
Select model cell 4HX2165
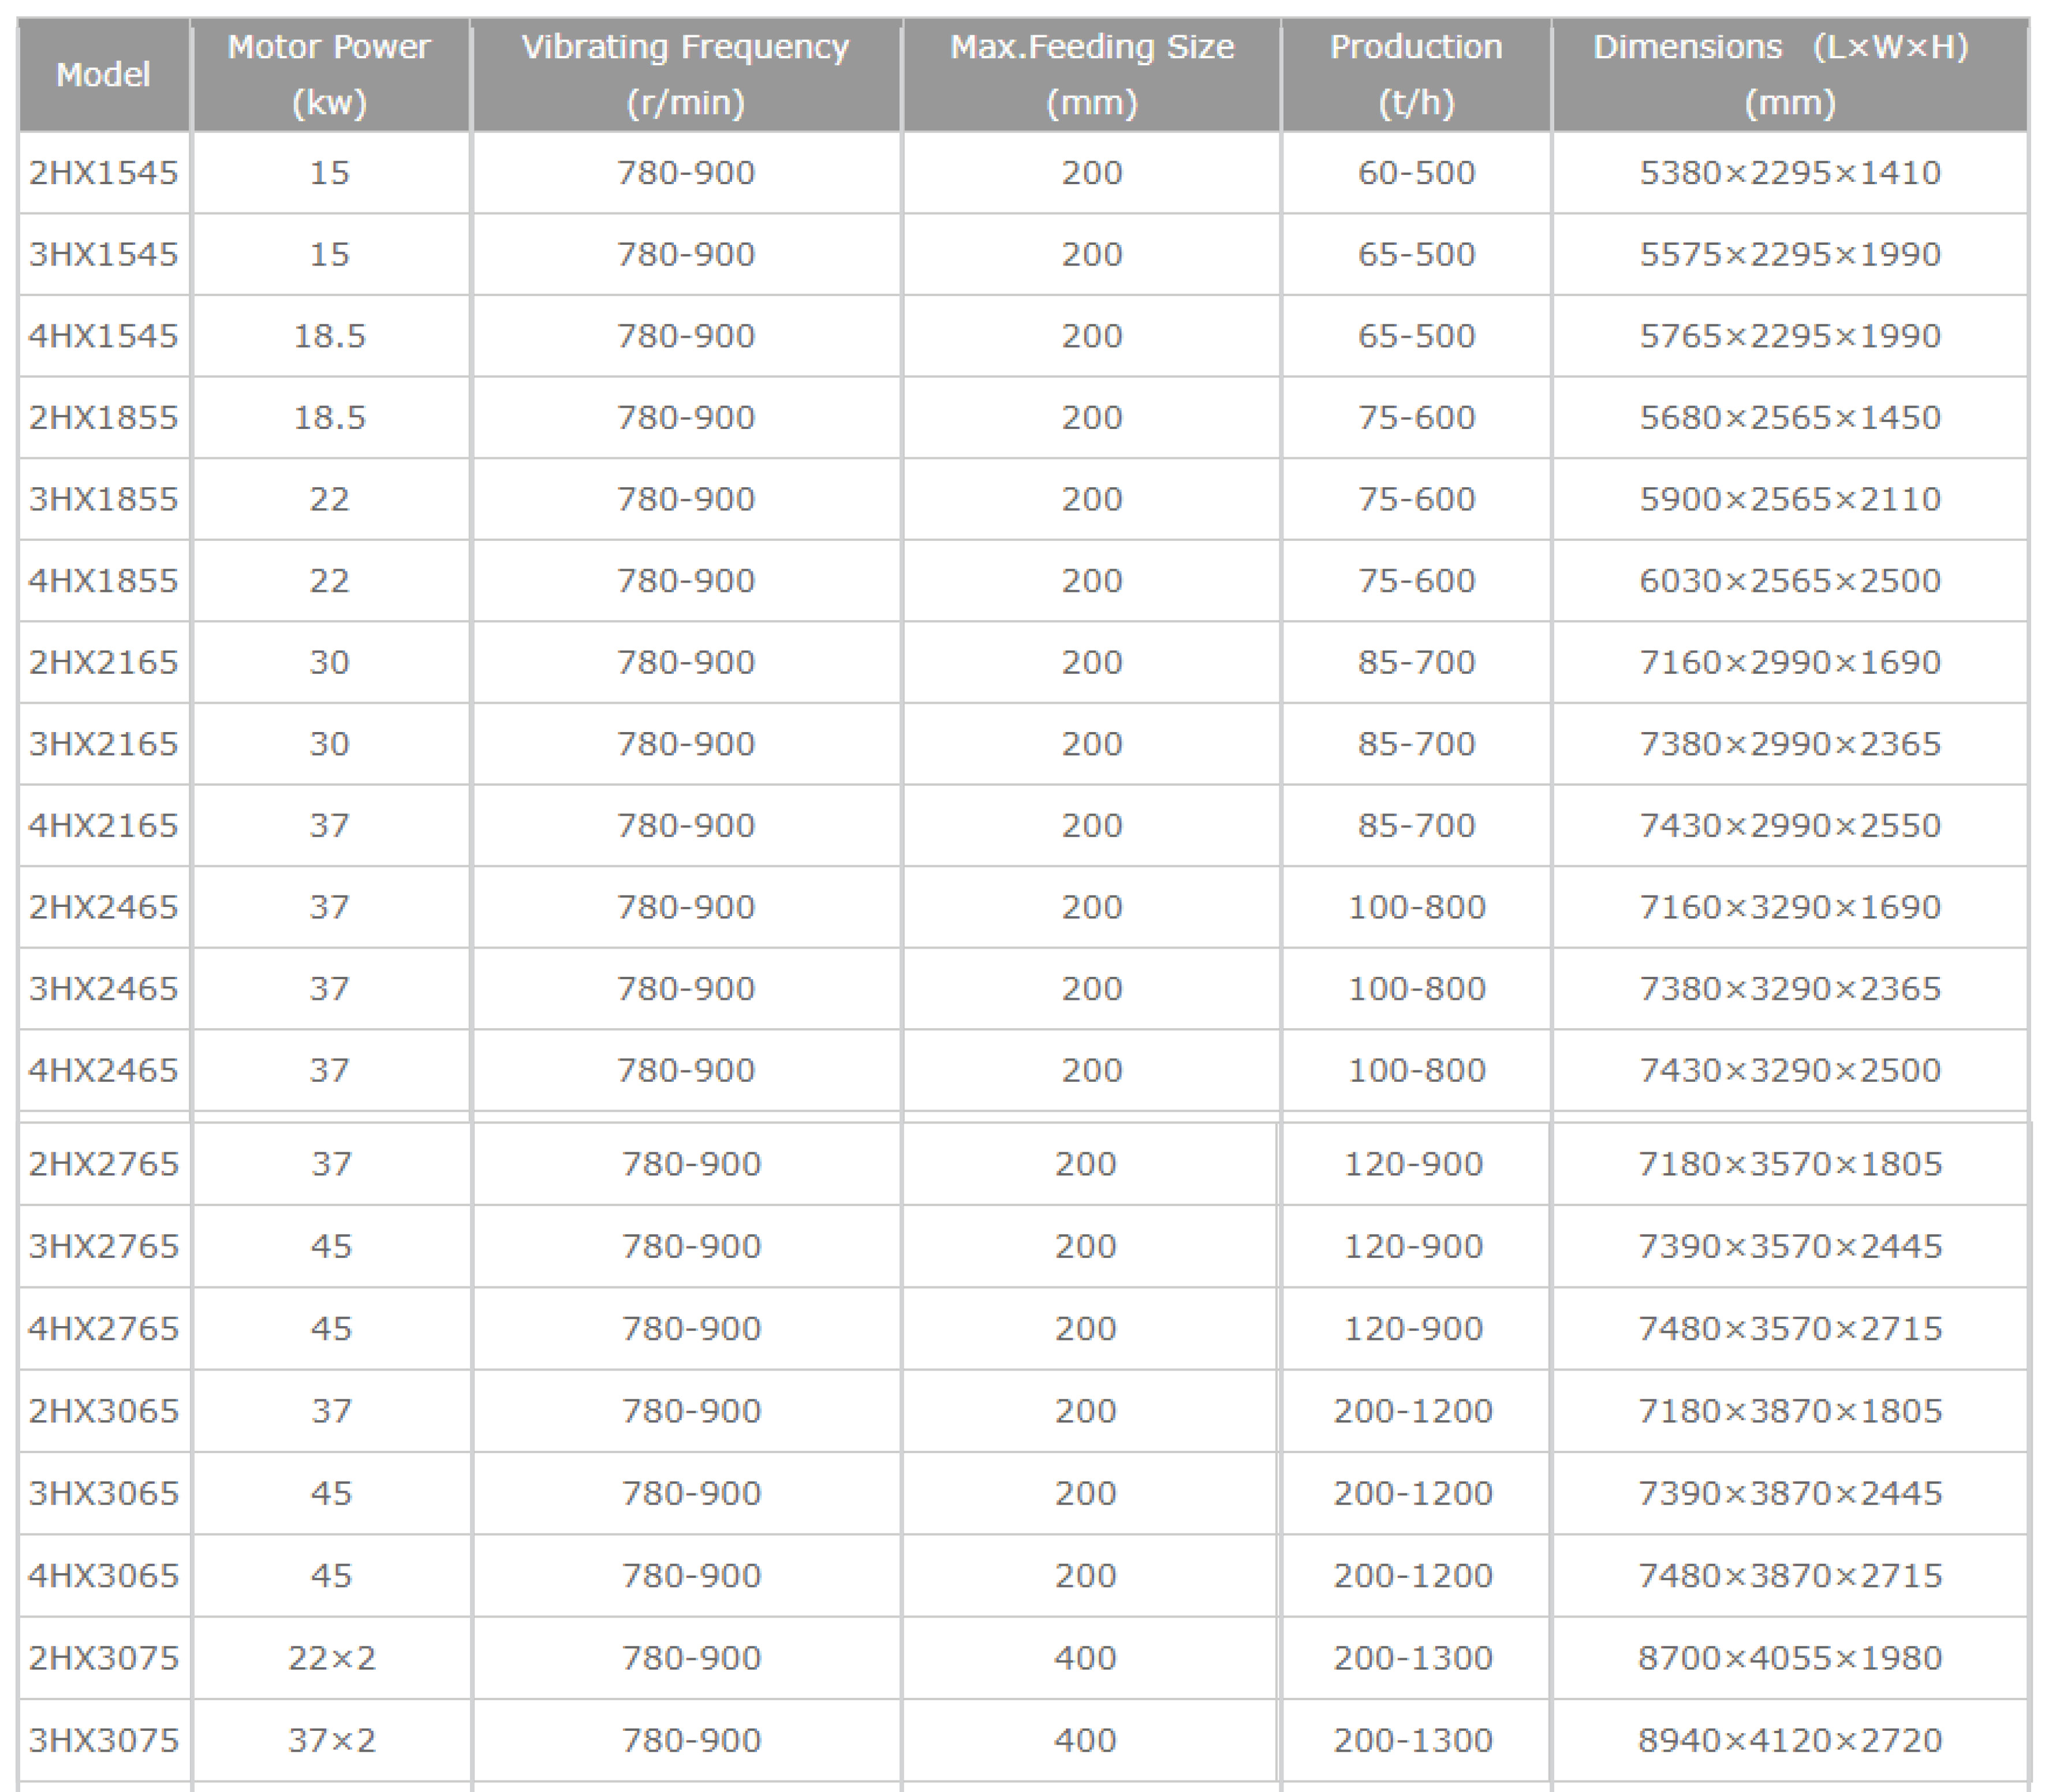[103, 826]
